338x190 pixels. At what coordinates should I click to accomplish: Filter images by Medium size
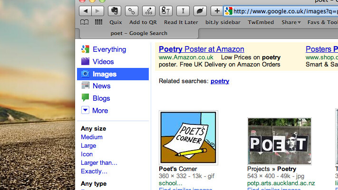pos(92,137)
